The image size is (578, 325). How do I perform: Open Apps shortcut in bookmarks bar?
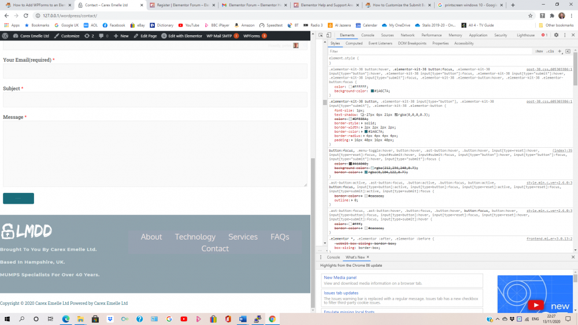click(12, 25)
